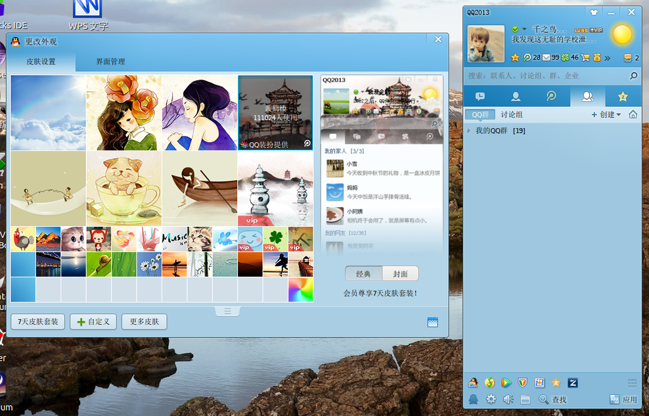Image resolution: width=649 pixels, height=416 pixels.
Task: Open the QQ Zone star icon tab
Action: point(622,97)
